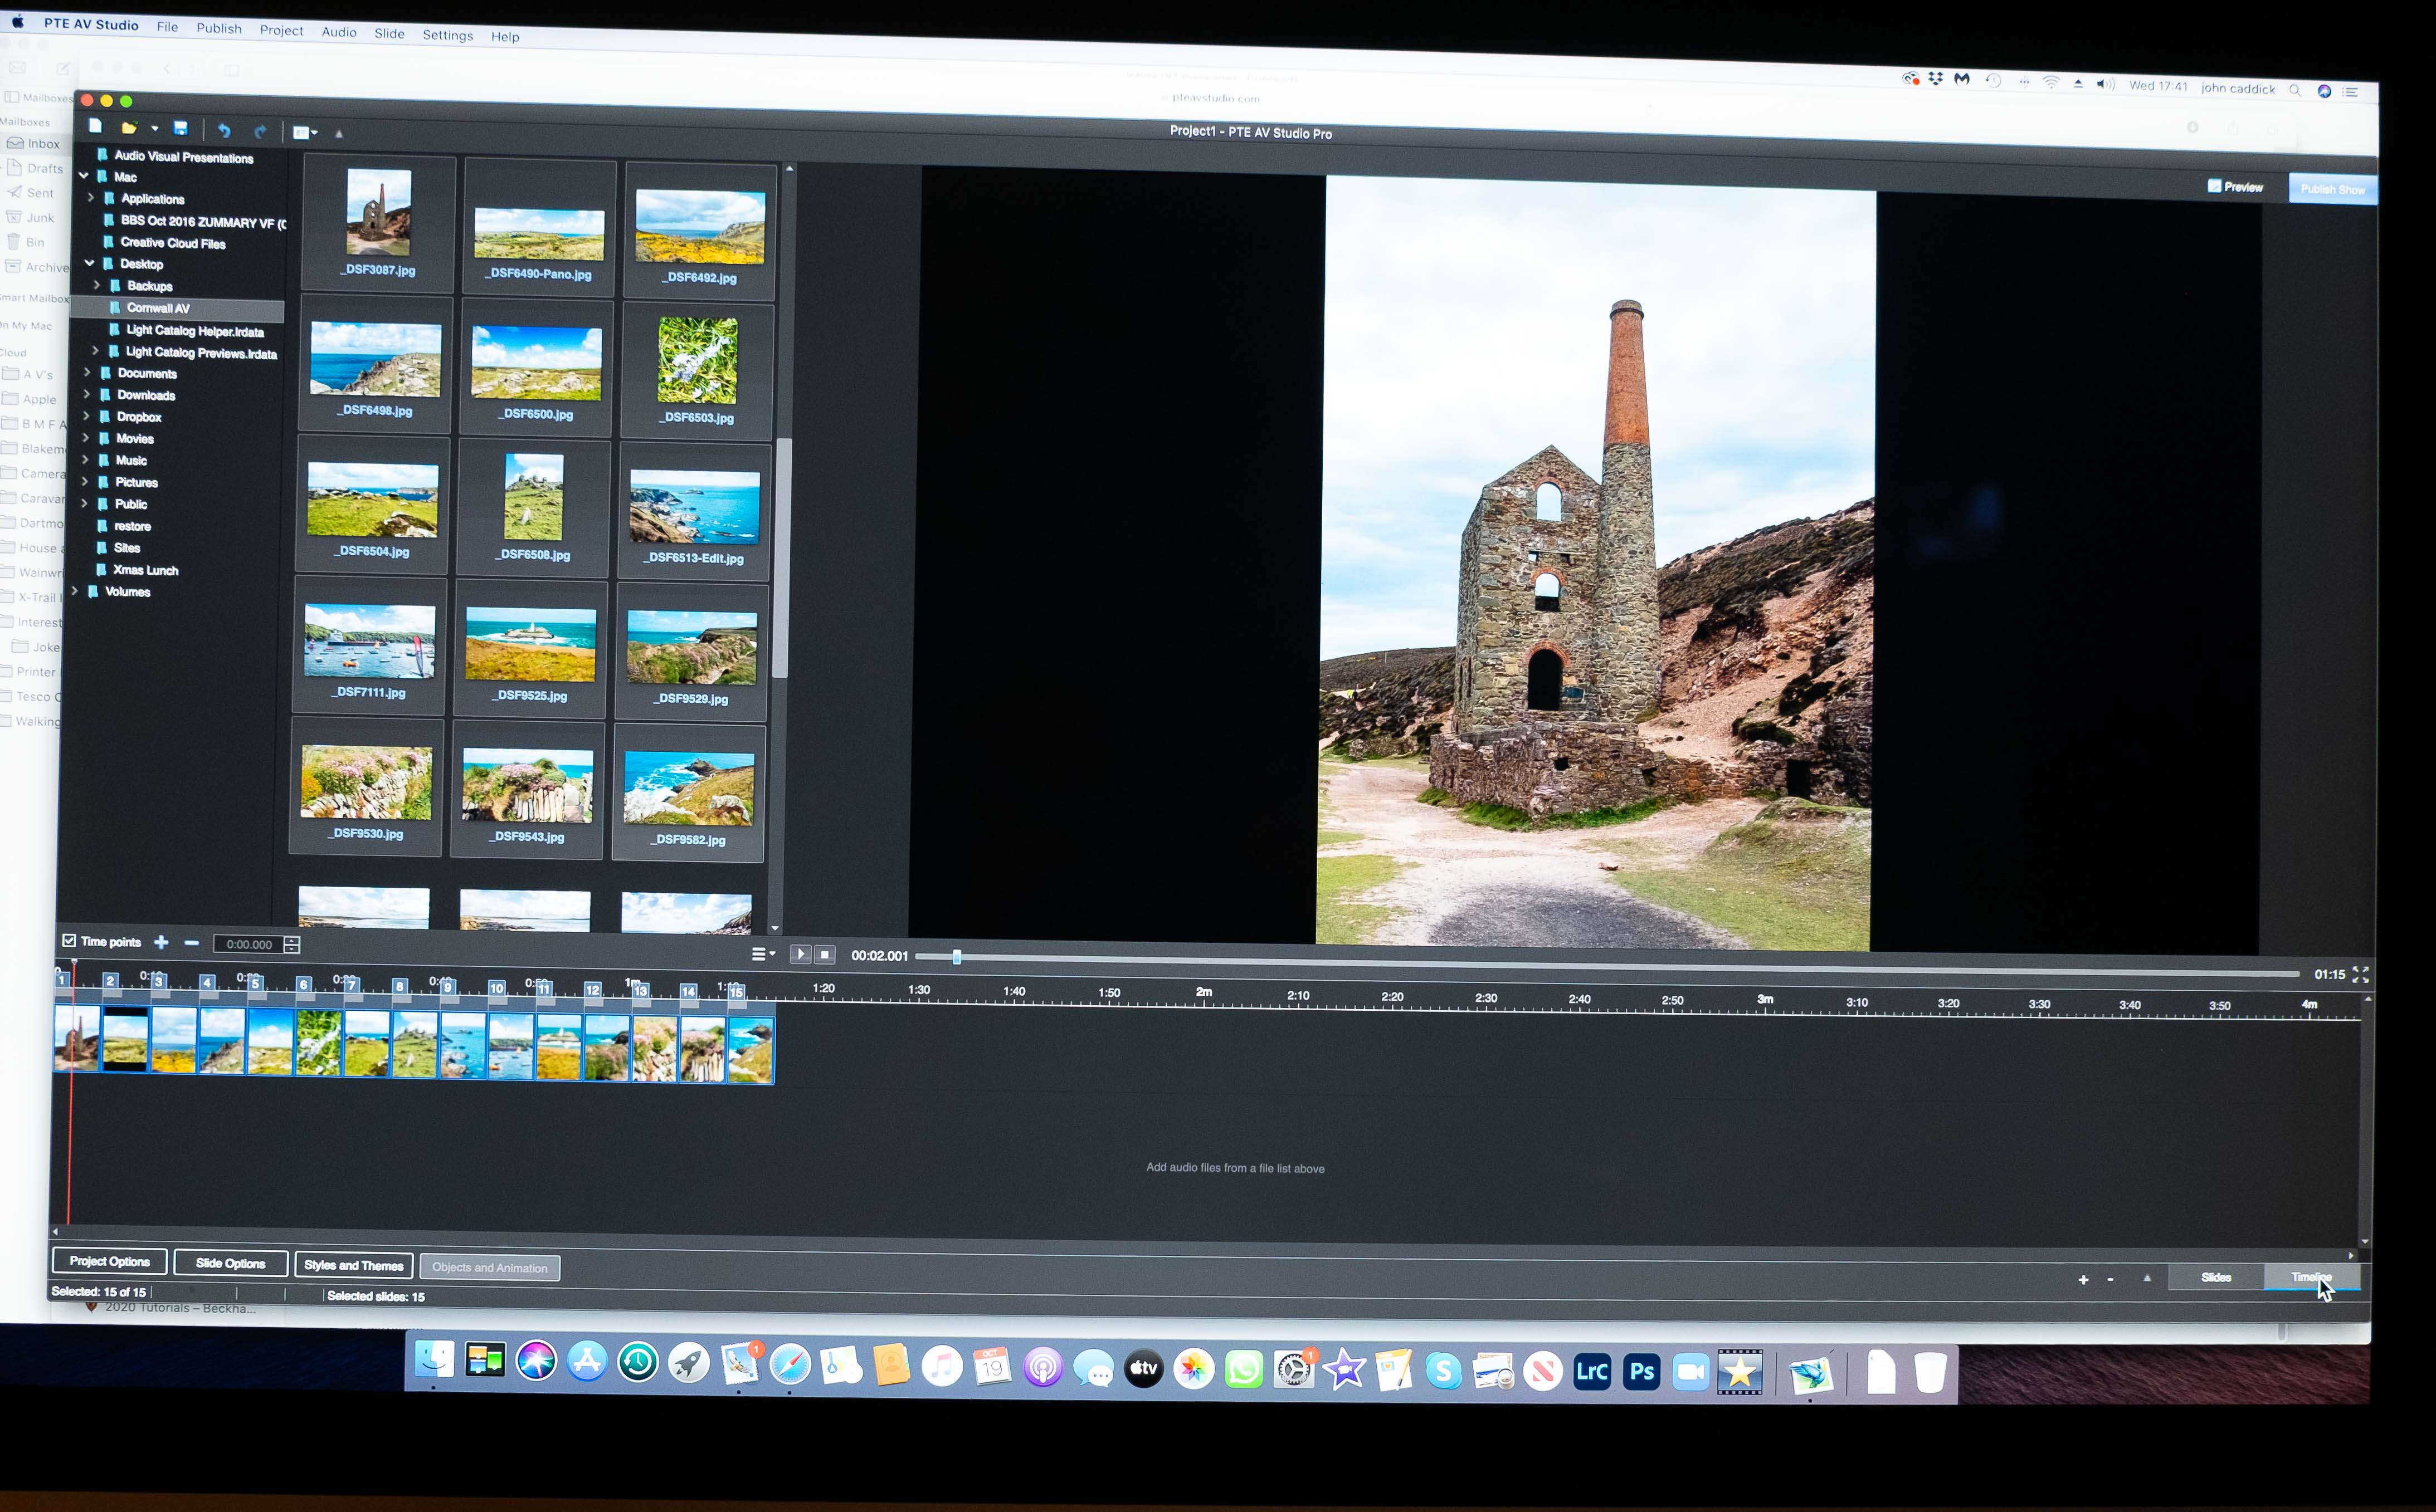This screenshot has width=2436, height=1512.
Task: Add a time point with the plus icon
Action: (x=161, y=942)
